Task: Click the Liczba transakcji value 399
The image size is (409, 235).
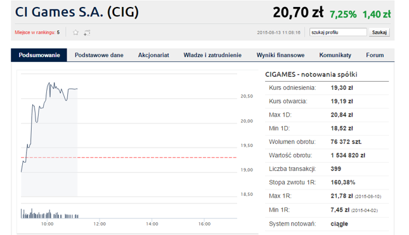Action: [x=335, y=169]
